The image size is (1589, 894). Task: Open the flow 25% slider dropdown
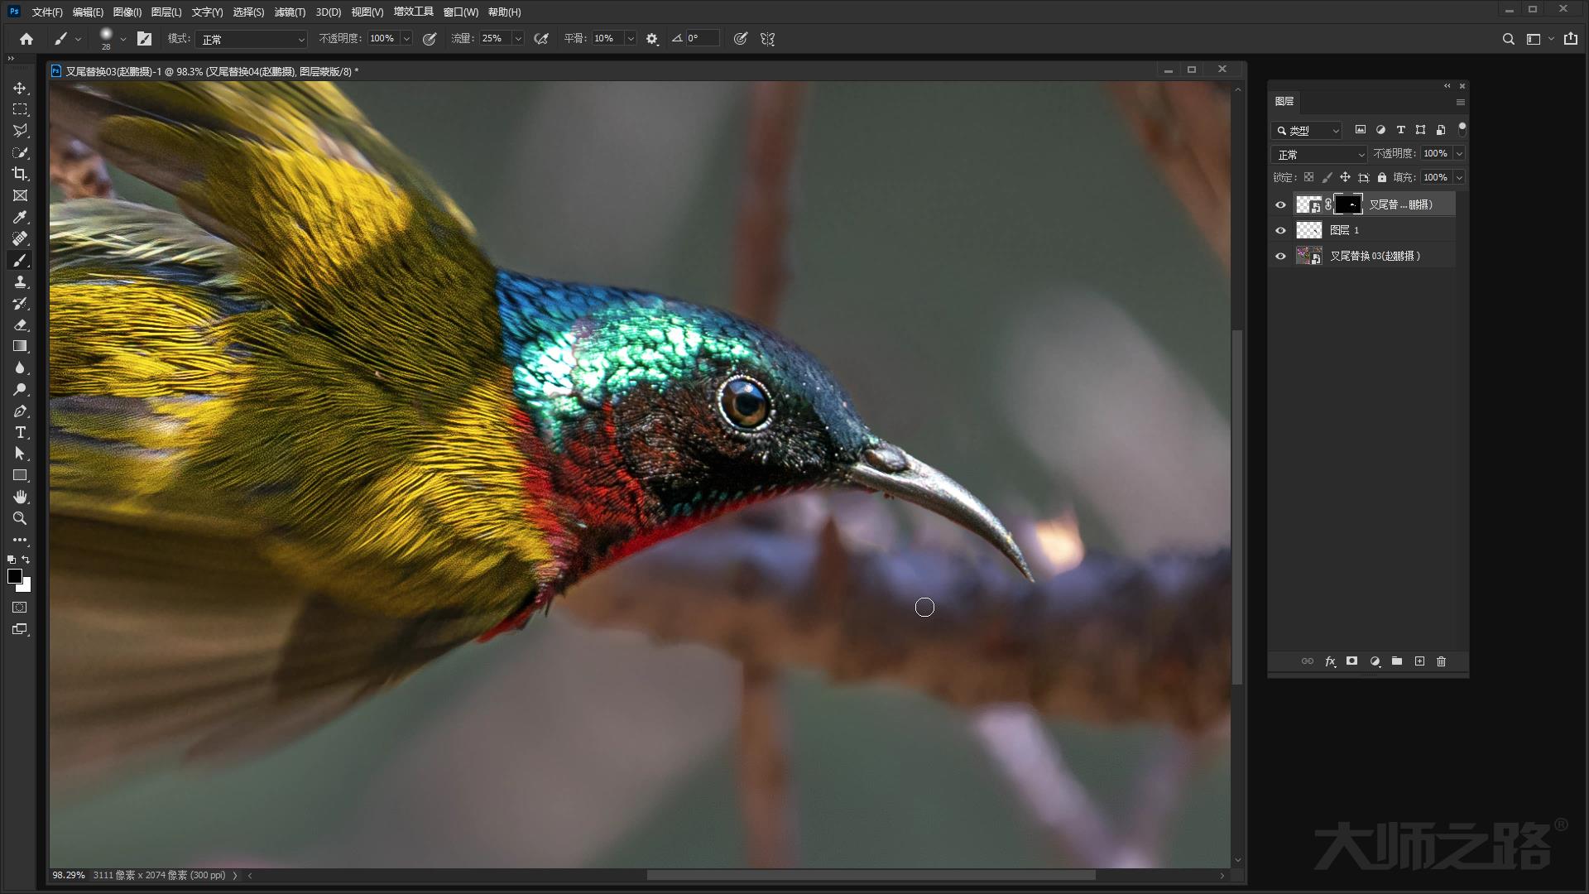click(518, 38)
